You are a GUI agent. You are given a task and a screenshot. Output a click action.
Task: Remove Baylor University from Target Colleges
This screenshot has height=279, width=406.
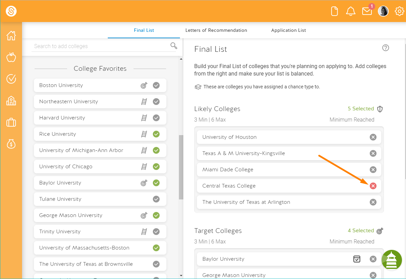pyautogui.click(x=373, y=259)
